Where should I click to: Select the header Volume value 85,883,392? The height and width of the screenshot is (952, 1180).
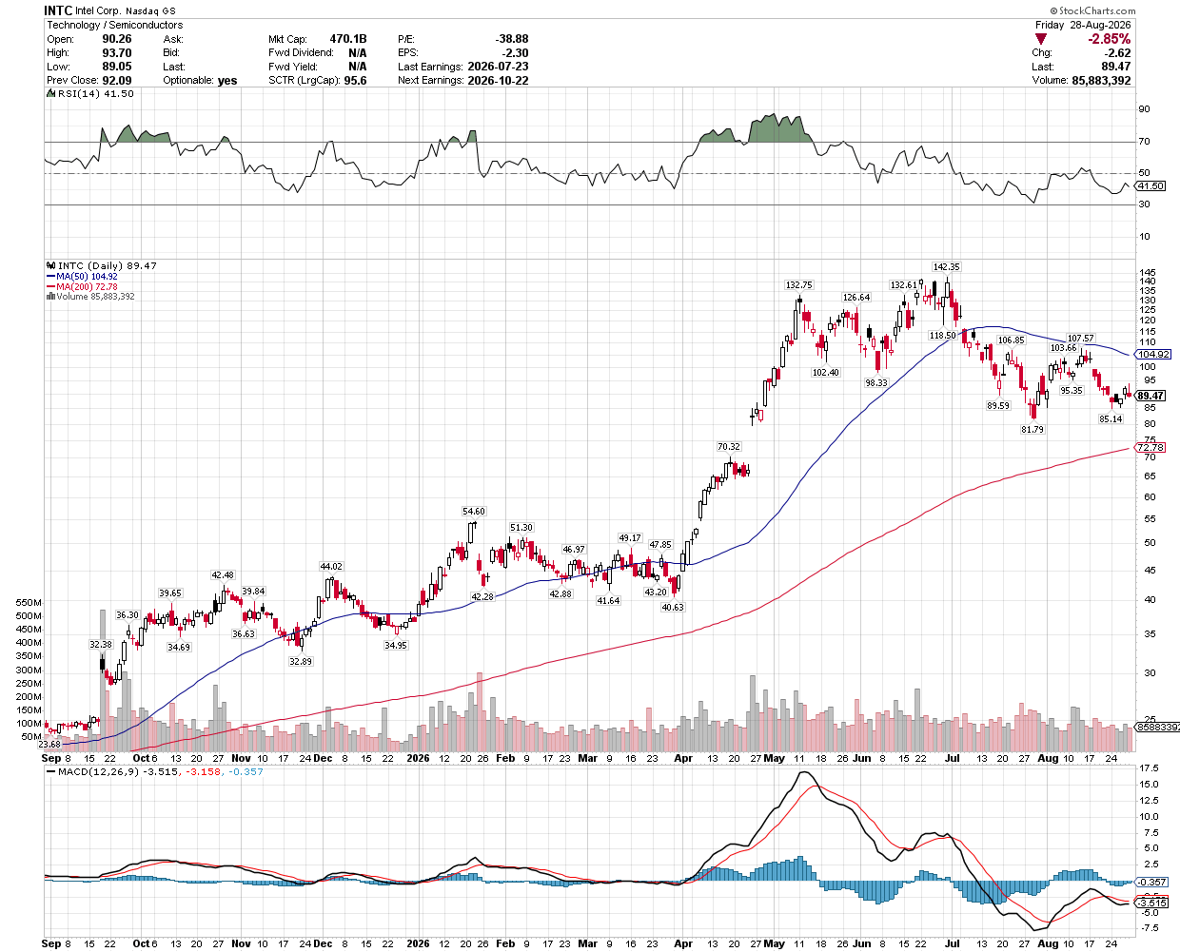click(x=1101, y=80)
